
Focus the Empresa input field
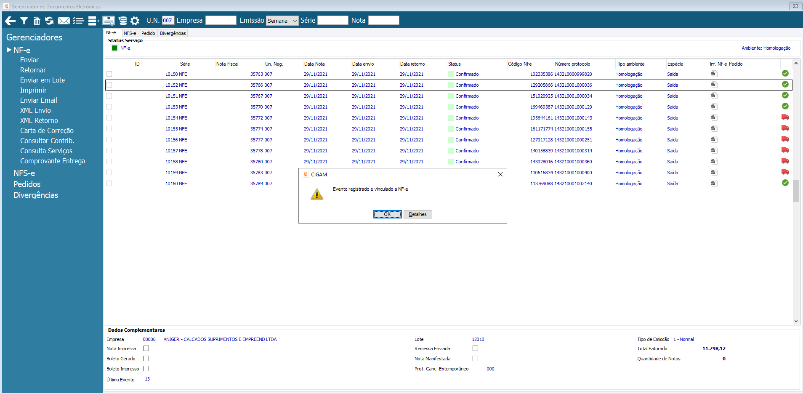click(221, 20)
